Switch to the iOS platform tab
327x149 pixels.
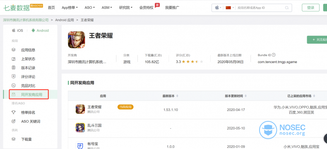17,31
